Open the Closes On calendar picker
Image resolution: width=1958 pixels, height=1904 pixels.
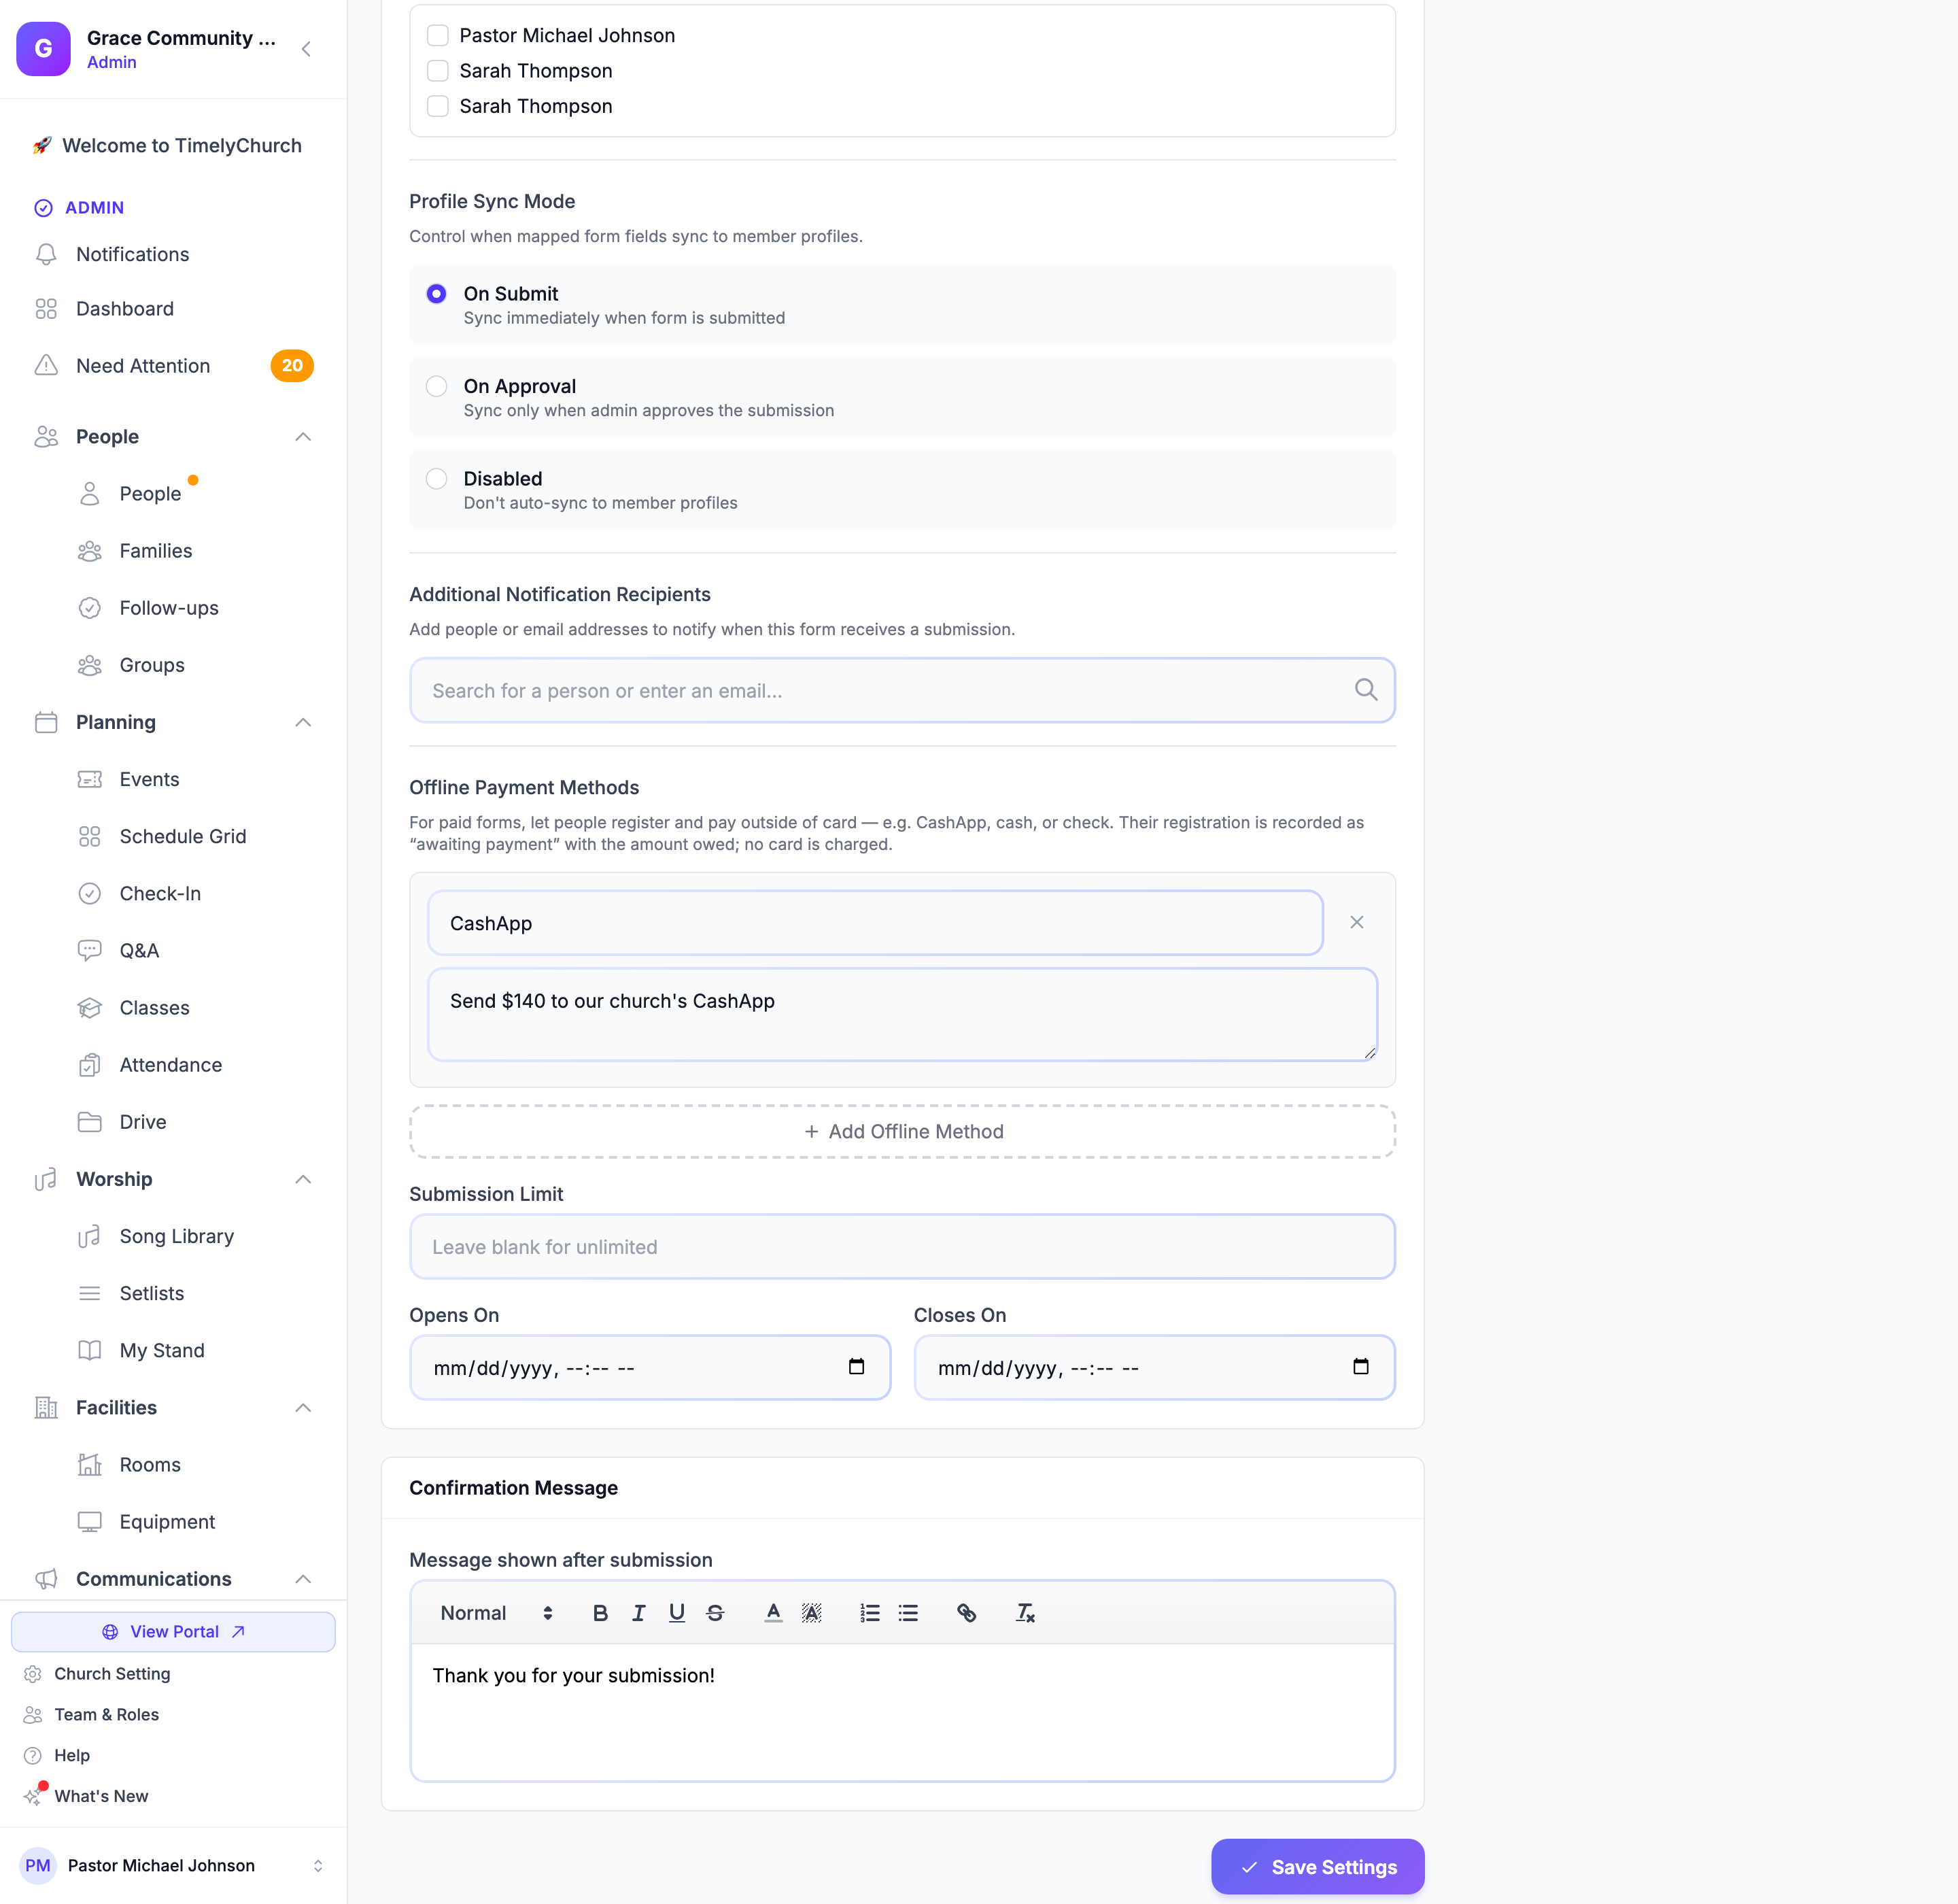(x=1360, y=1367)
